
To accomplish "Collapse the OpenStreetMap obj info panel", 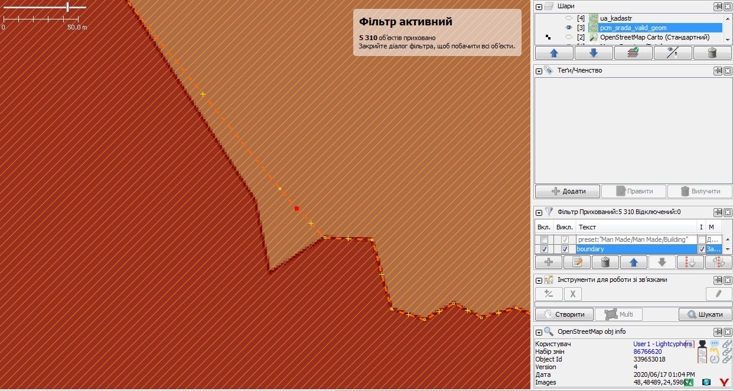I will click(x=539, y=331).
